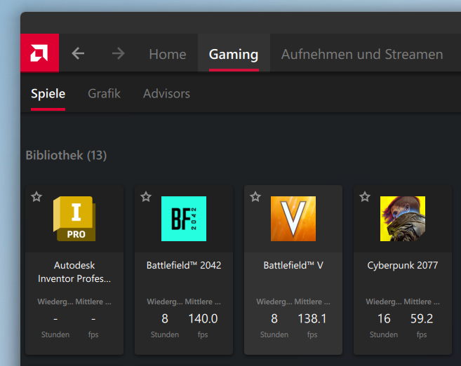The height and width of the screenshot is (366, 461).
Task: Toggle favorite star on Battlefield 2042
Action: tap(146, 196)
